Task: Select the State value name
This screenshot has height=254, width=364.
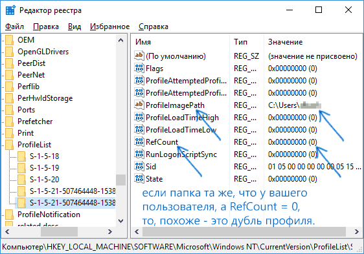Action: (x=154, y=178)
